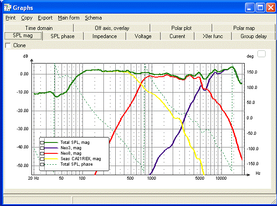
Task: Toggle the Neo3, mag legend checkbox
Action: 42,148
